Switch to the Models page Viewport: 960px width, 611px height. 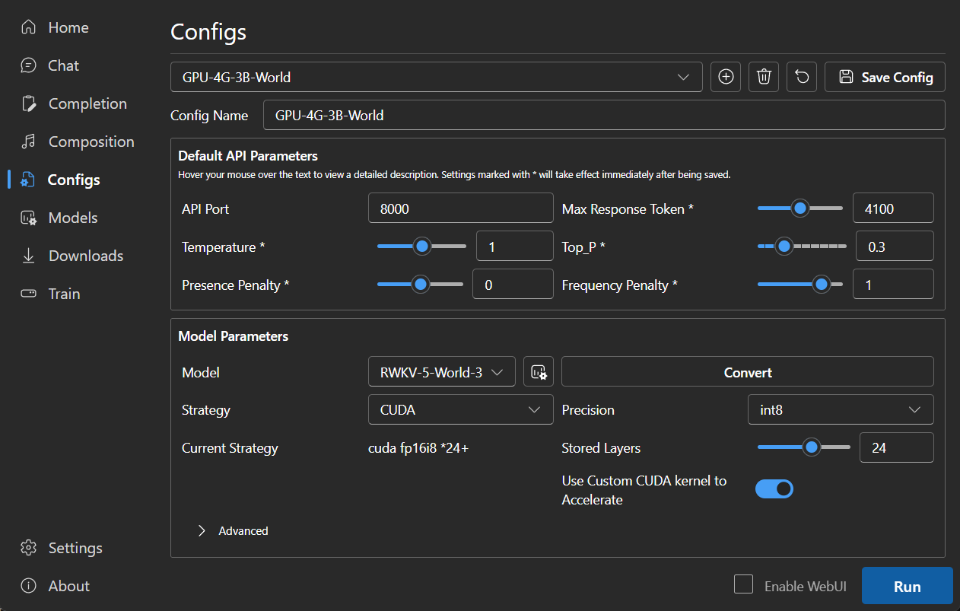[72, 218]
